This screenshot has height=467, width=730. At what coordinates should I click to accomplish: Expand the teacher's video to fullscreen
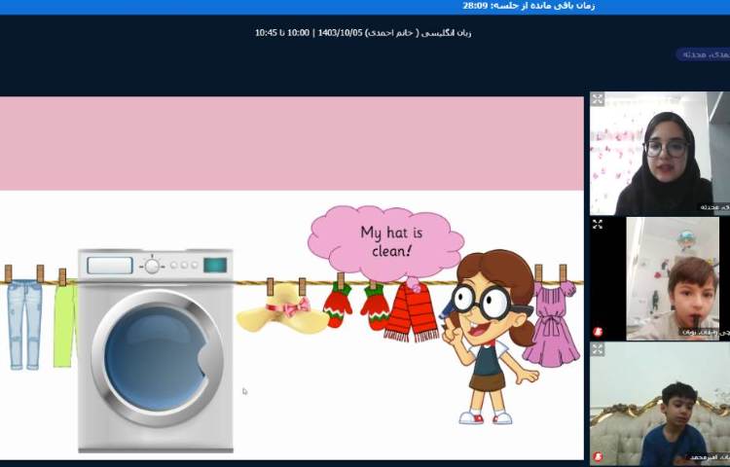598,99
